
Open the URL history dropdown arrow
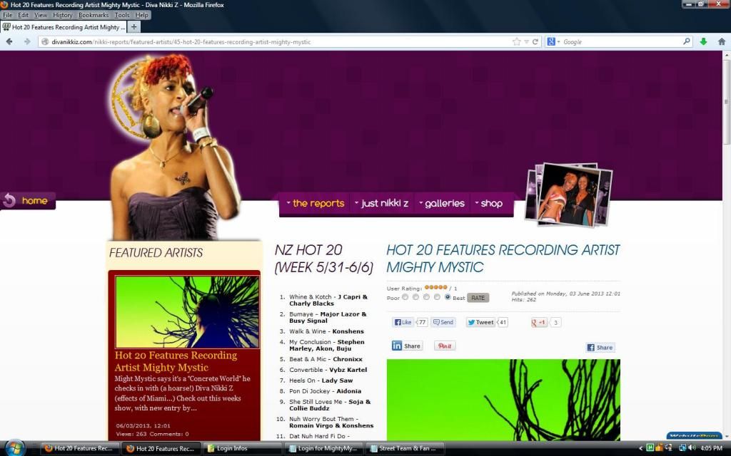526,42
